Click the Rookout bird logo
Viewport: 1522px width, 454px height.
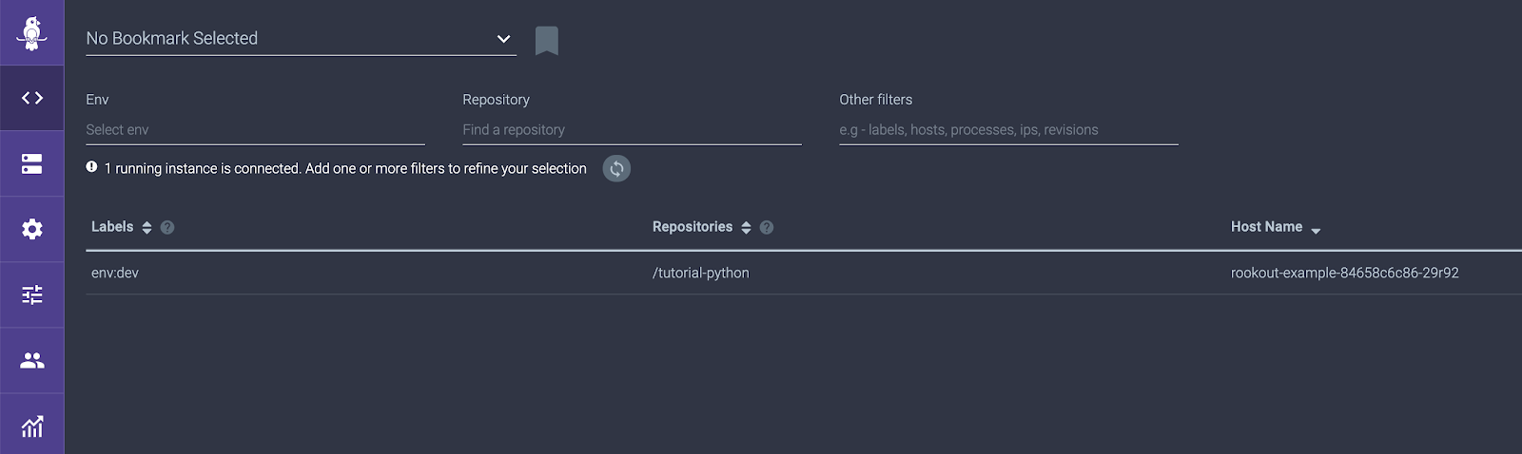click(x=32, y=33)
